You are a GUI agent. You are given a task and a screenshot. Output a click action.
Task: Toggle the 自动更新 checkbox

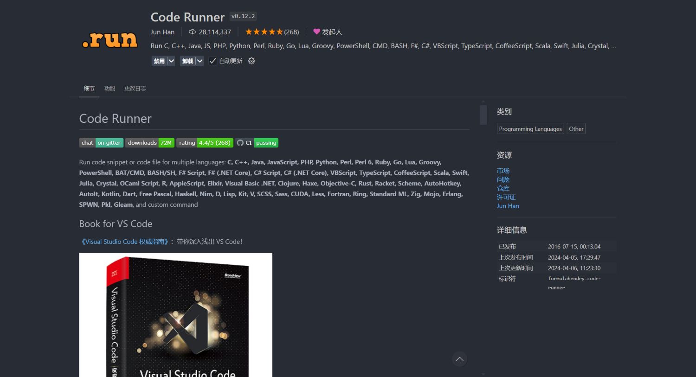click(213, 61)
